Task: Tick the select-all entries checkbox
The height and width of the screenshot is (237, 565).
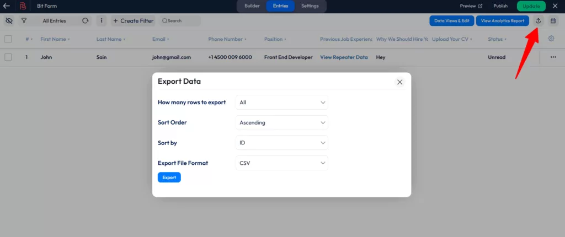Action: [8, 39]
